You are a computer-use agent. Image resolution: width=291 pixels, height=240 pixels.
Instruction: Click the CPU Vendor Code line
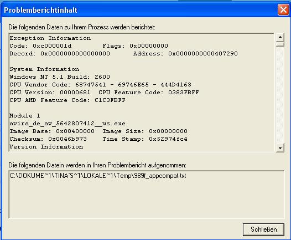click(100, 85)
